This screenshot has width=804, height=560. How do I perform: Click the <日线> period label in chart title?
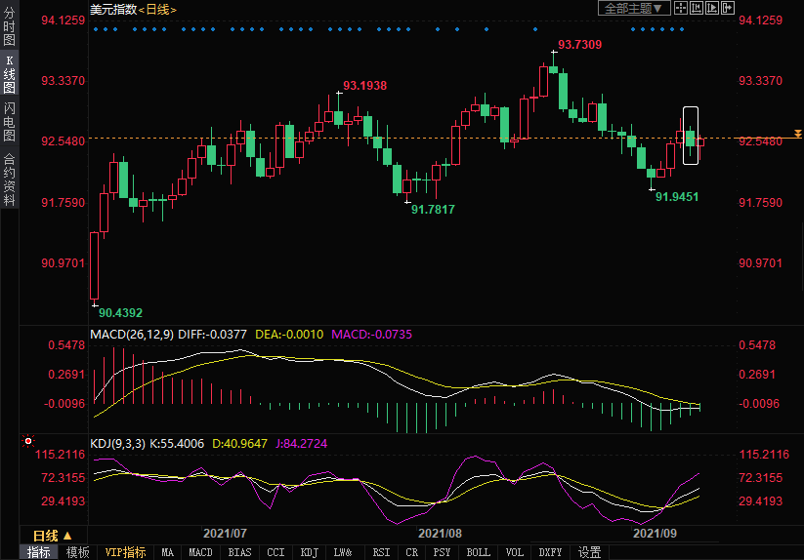(155, 9)
